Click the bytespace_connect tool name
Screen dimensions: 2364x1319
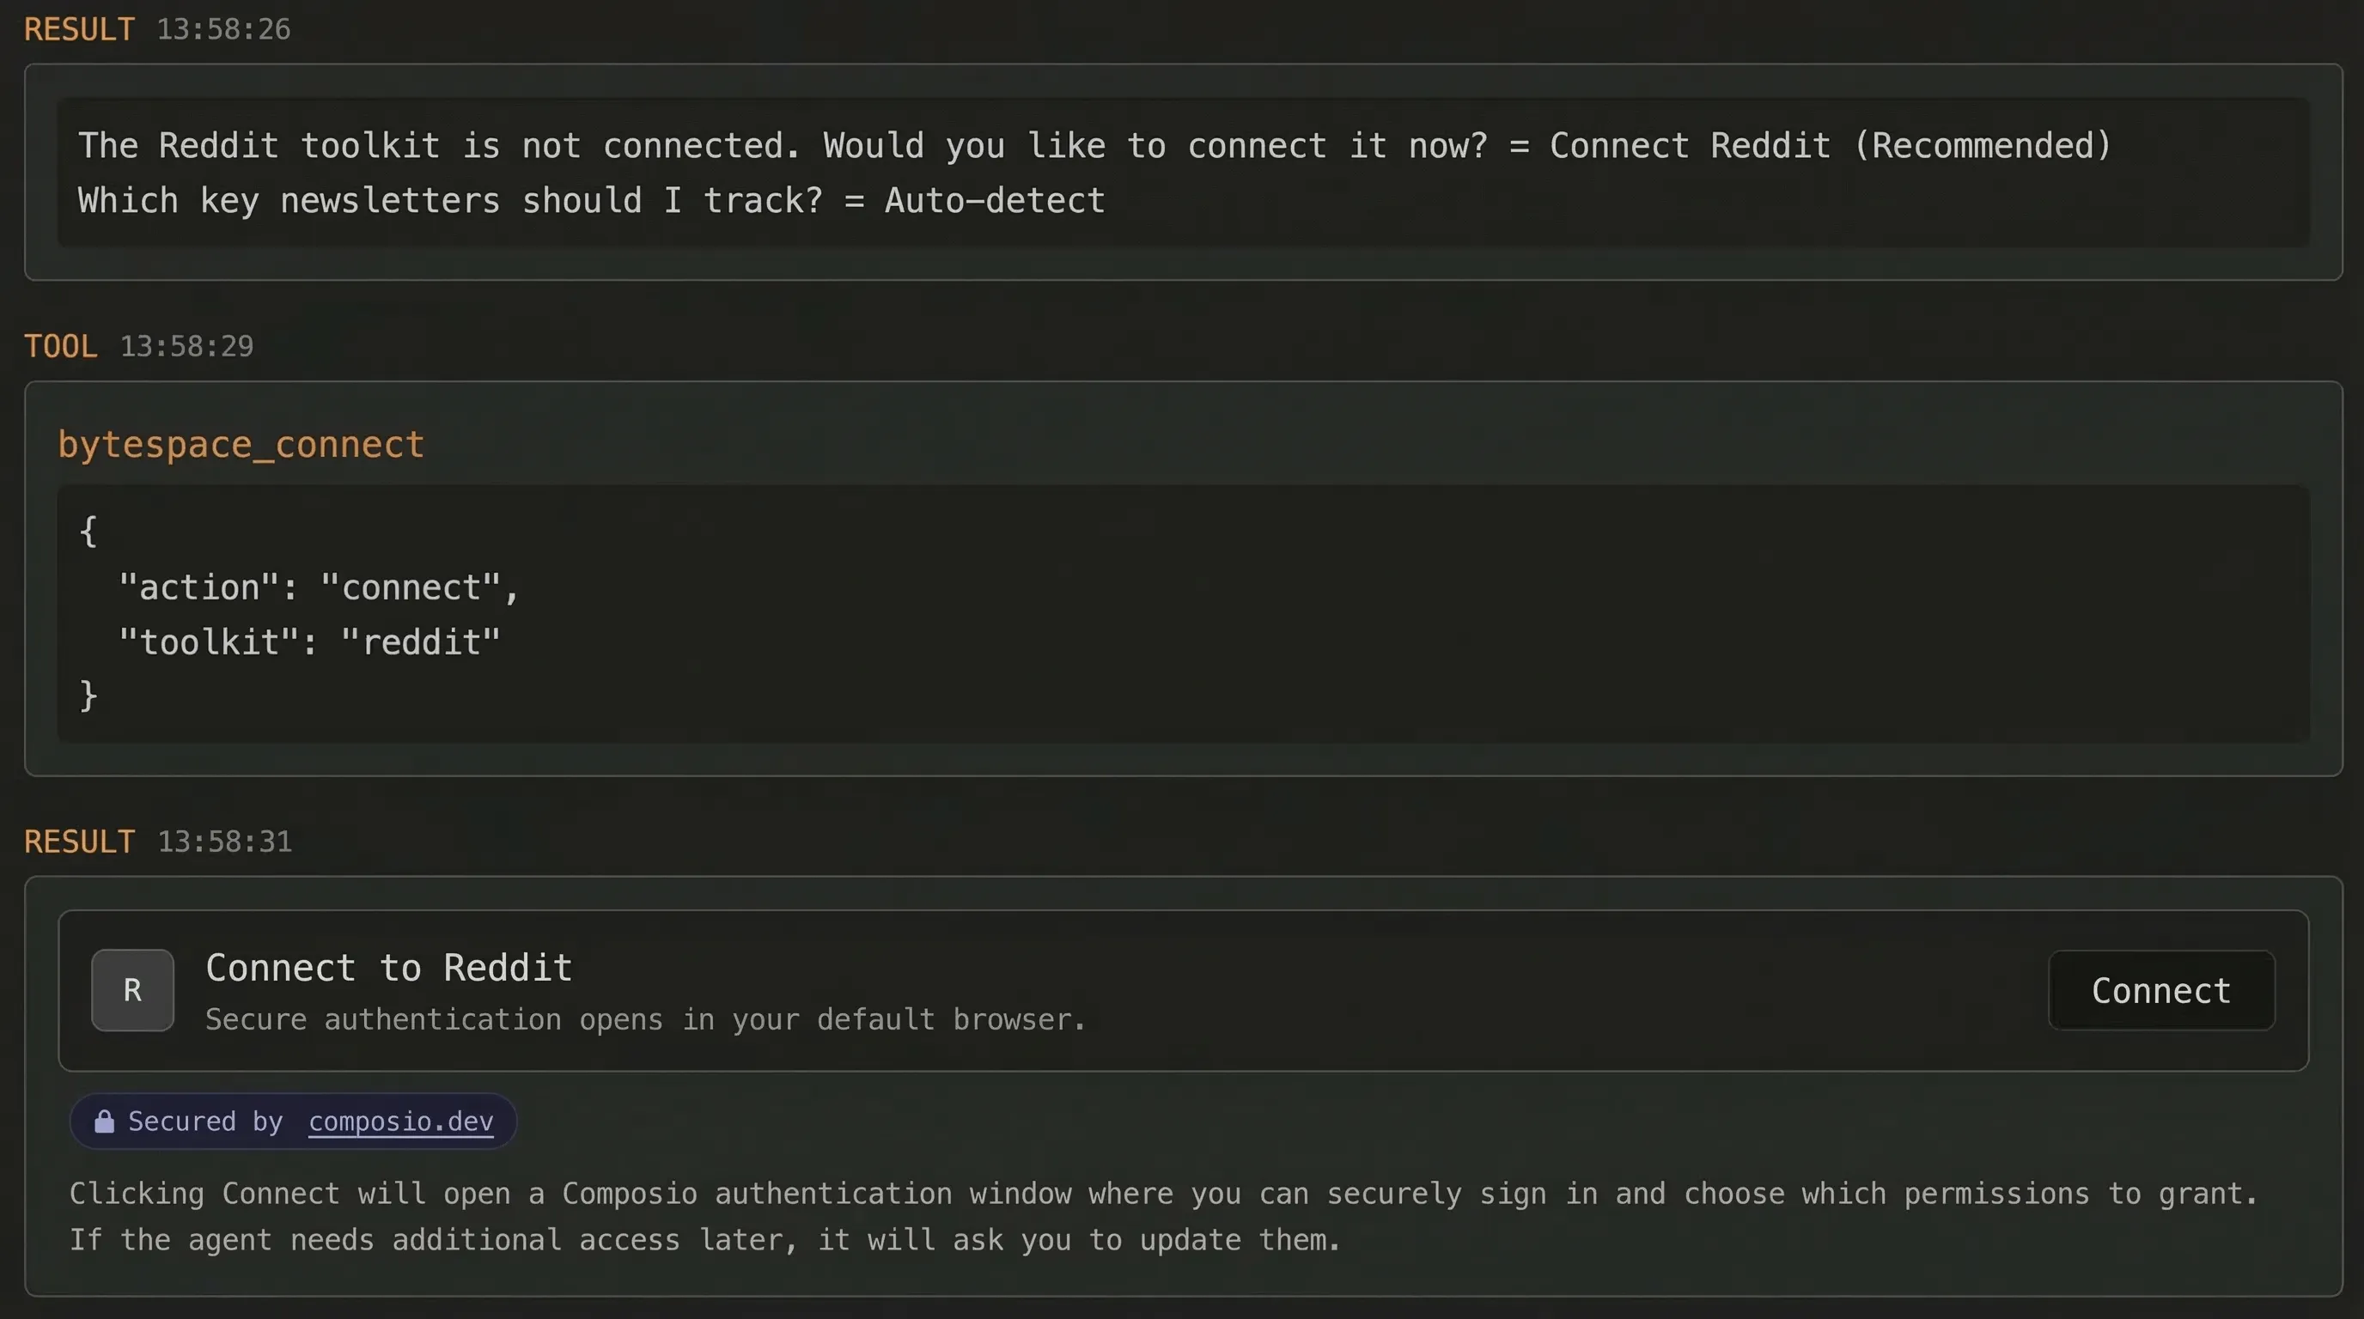click(241, 444)
